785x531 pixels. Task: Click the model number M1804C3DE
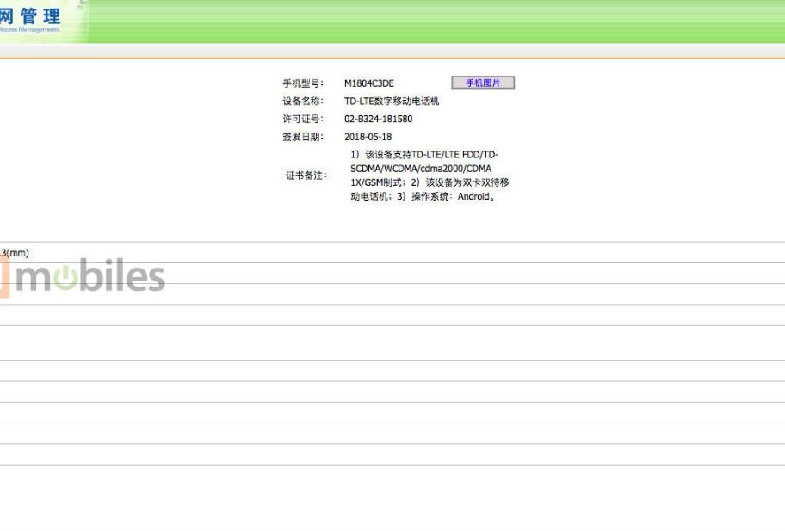(x=368, y=83)
